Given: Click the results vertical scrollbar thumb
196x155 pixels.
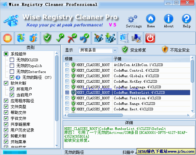Looking at the screenshot, I should (x=192, y=71).
